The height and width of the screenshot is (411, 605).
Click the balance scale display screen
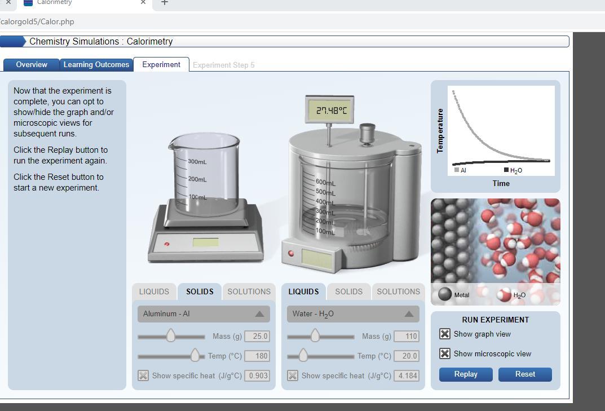pos(206,242)
